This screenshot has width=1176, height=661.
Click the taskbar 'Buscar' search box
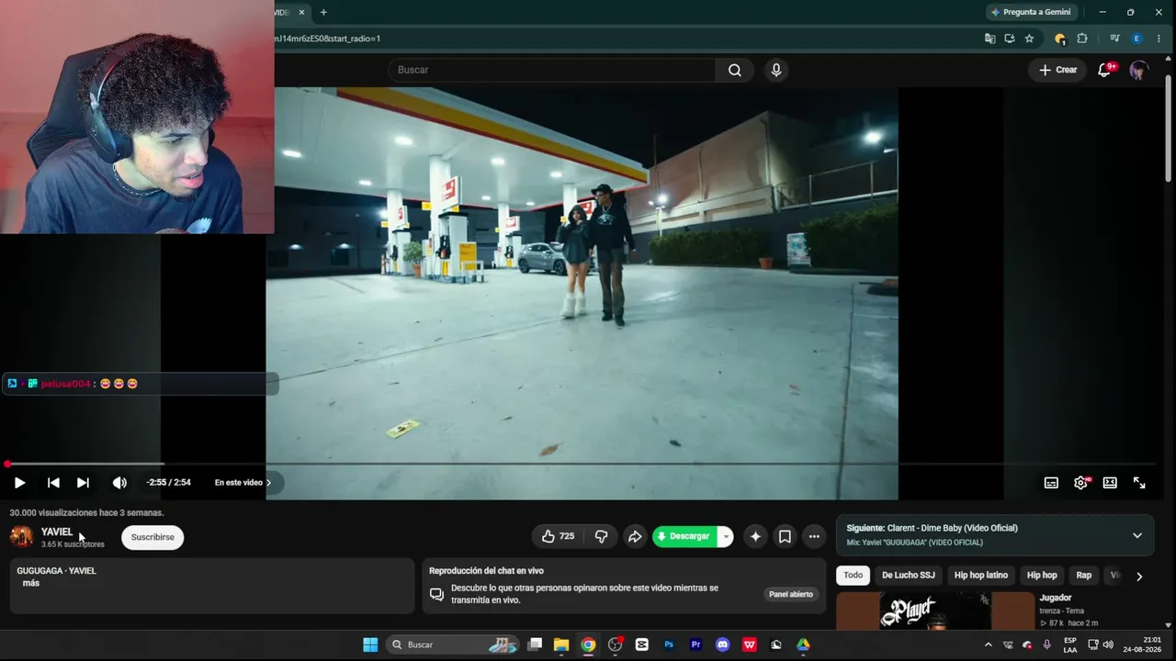pyautogui.click(x=454, y=644)
